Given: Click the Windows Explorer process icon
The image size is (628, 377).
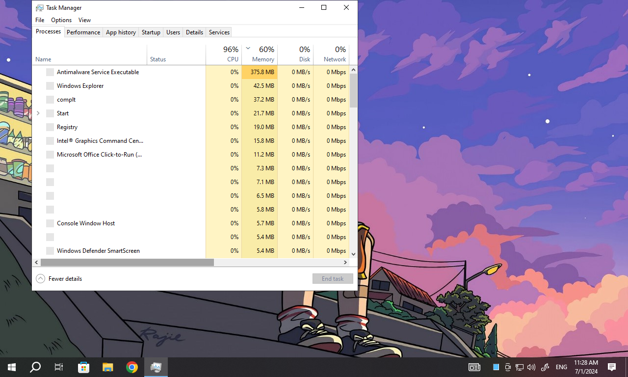Looking at the screenshot, I should [50, 86].
